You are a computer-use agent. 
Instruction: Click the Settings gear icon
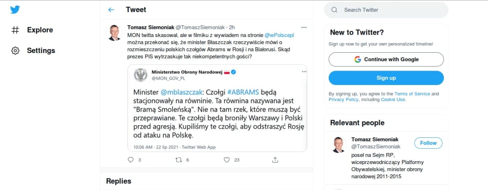tap(15, 51)
